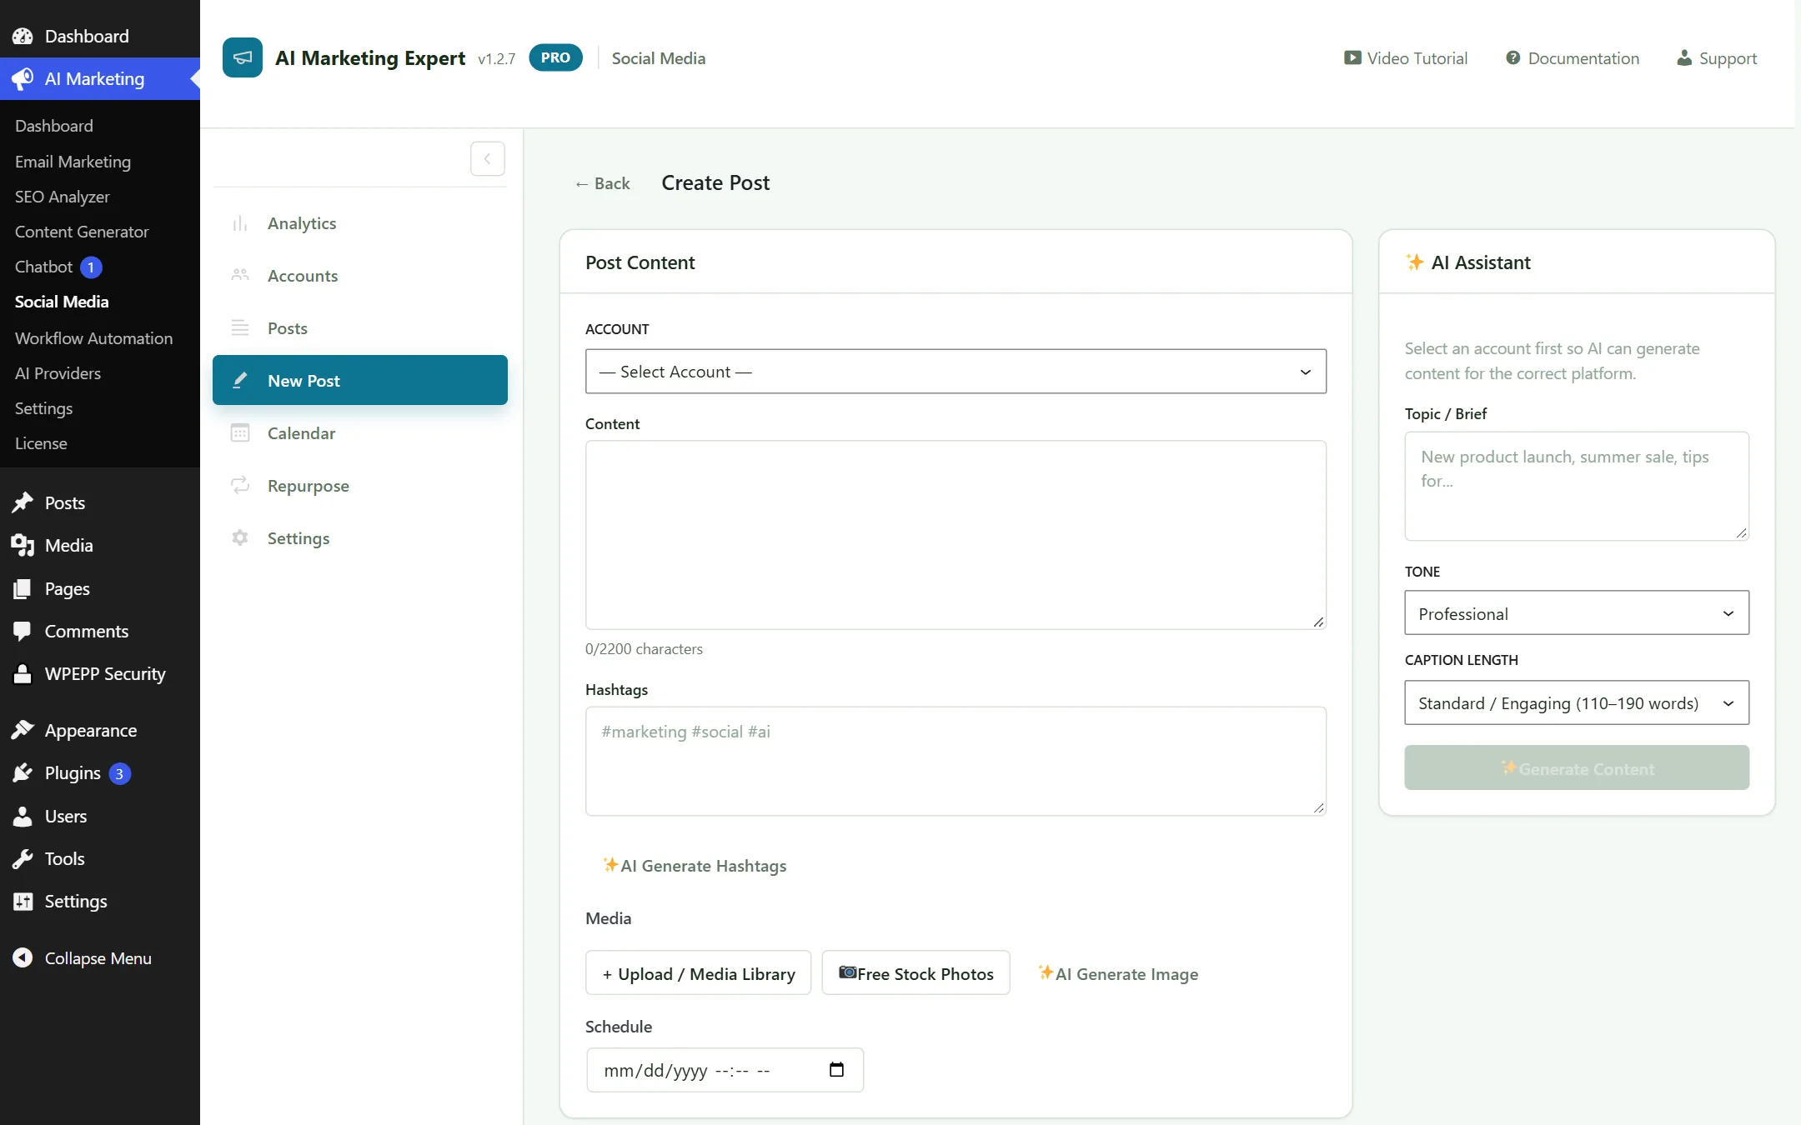Screen dimensions: 1801x1125
Task: Click AI Generate Hashtags button
Action: tap(695, 865)
